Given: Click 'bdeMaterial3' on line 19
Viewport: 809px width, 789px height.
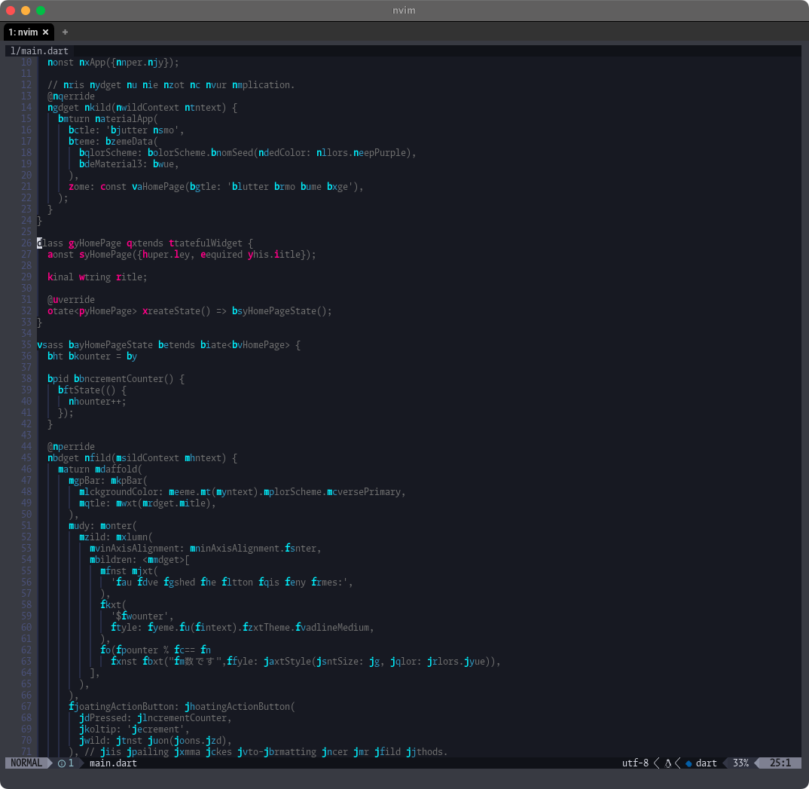Looking at the screenshot, I should pos(111,164).
